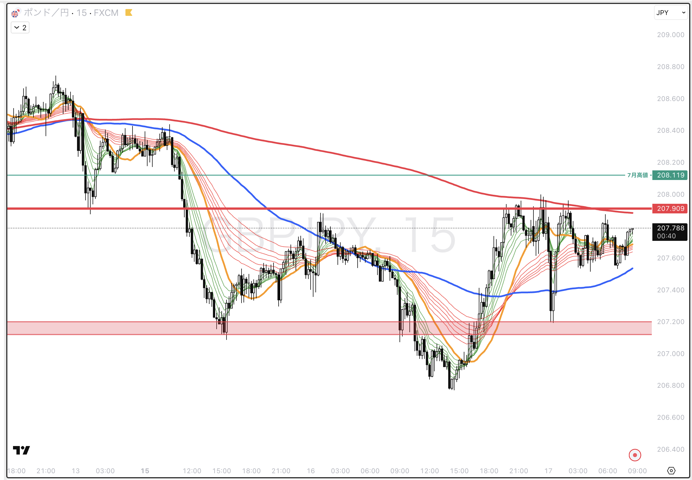Click the yellow flag marker icon
The width and height of the screenshot is (692, 480).
tap(129, 13)
